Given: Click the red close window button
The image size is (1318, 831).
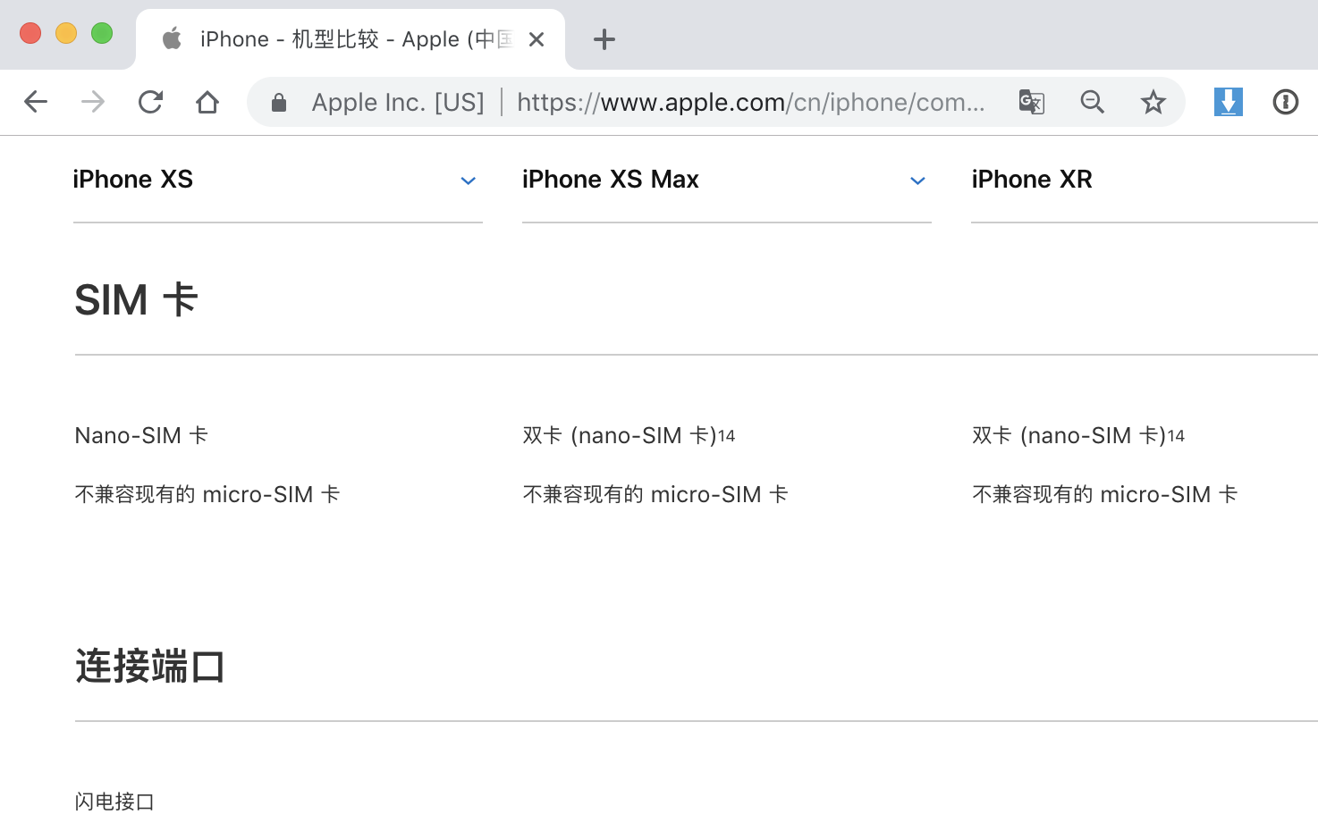Looking at the screenshot, I should point(30,33).
